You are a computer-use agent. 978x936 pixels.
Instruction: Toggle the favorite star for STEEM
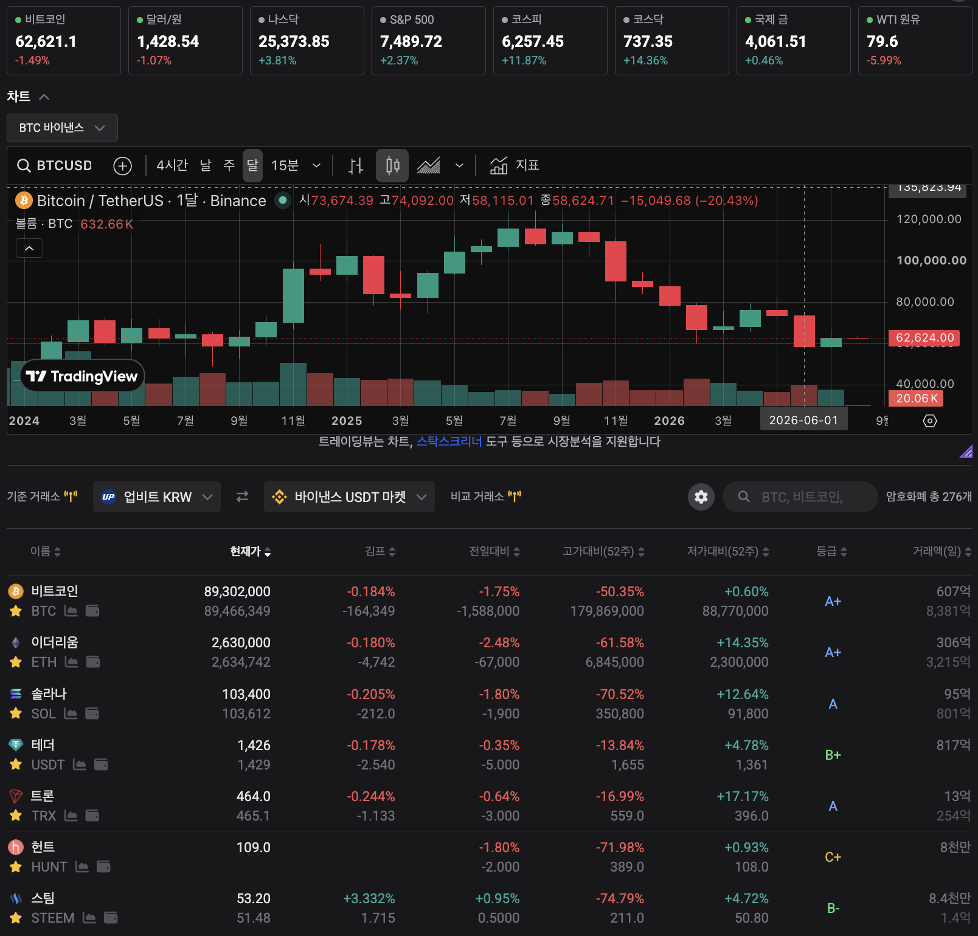16,918
